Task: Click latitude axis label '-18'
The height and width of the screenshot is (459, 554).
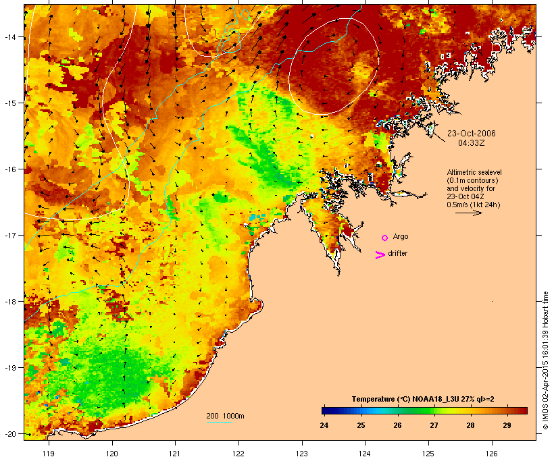Action: click(x=9, y=301)
